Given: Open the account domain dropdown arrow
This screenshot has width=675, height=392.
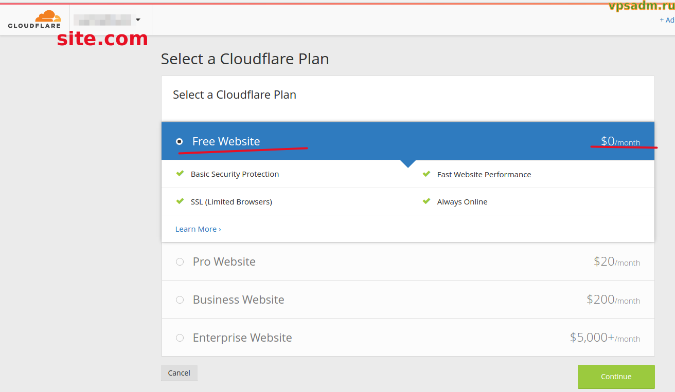Looking at the screenshot, I should pyautogui.click(x=138, y=20).
